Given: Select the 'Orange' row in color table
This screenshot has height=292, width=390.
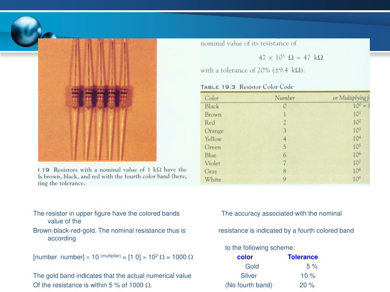Looking at the screenshot, I should pyautogui.click(x=285, y=131).
